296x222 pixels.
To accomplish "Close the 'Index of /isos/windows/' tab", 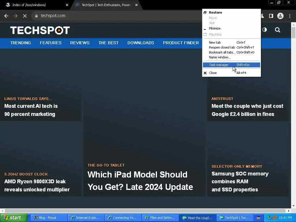I will pyautogui.click(x=67, y=5).
